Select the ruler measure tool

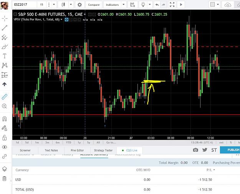tap(5, 97)
